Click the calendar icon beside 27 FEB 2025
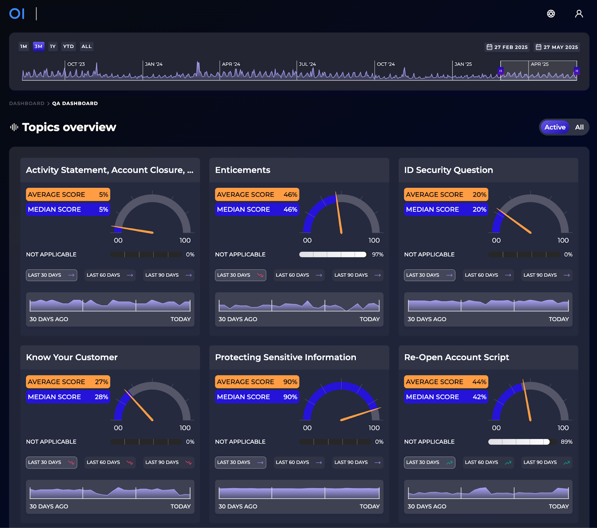Screen dimensions: 597x528 coord(489,47)
